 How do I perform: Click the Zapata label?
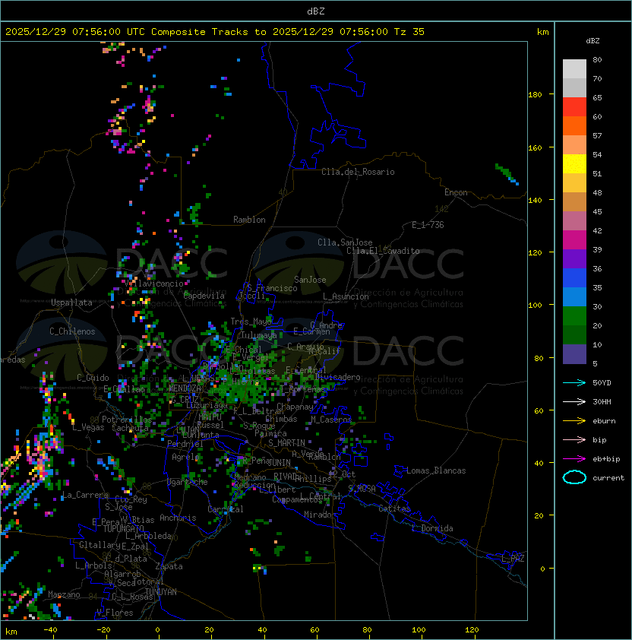[x=169, y=566]
